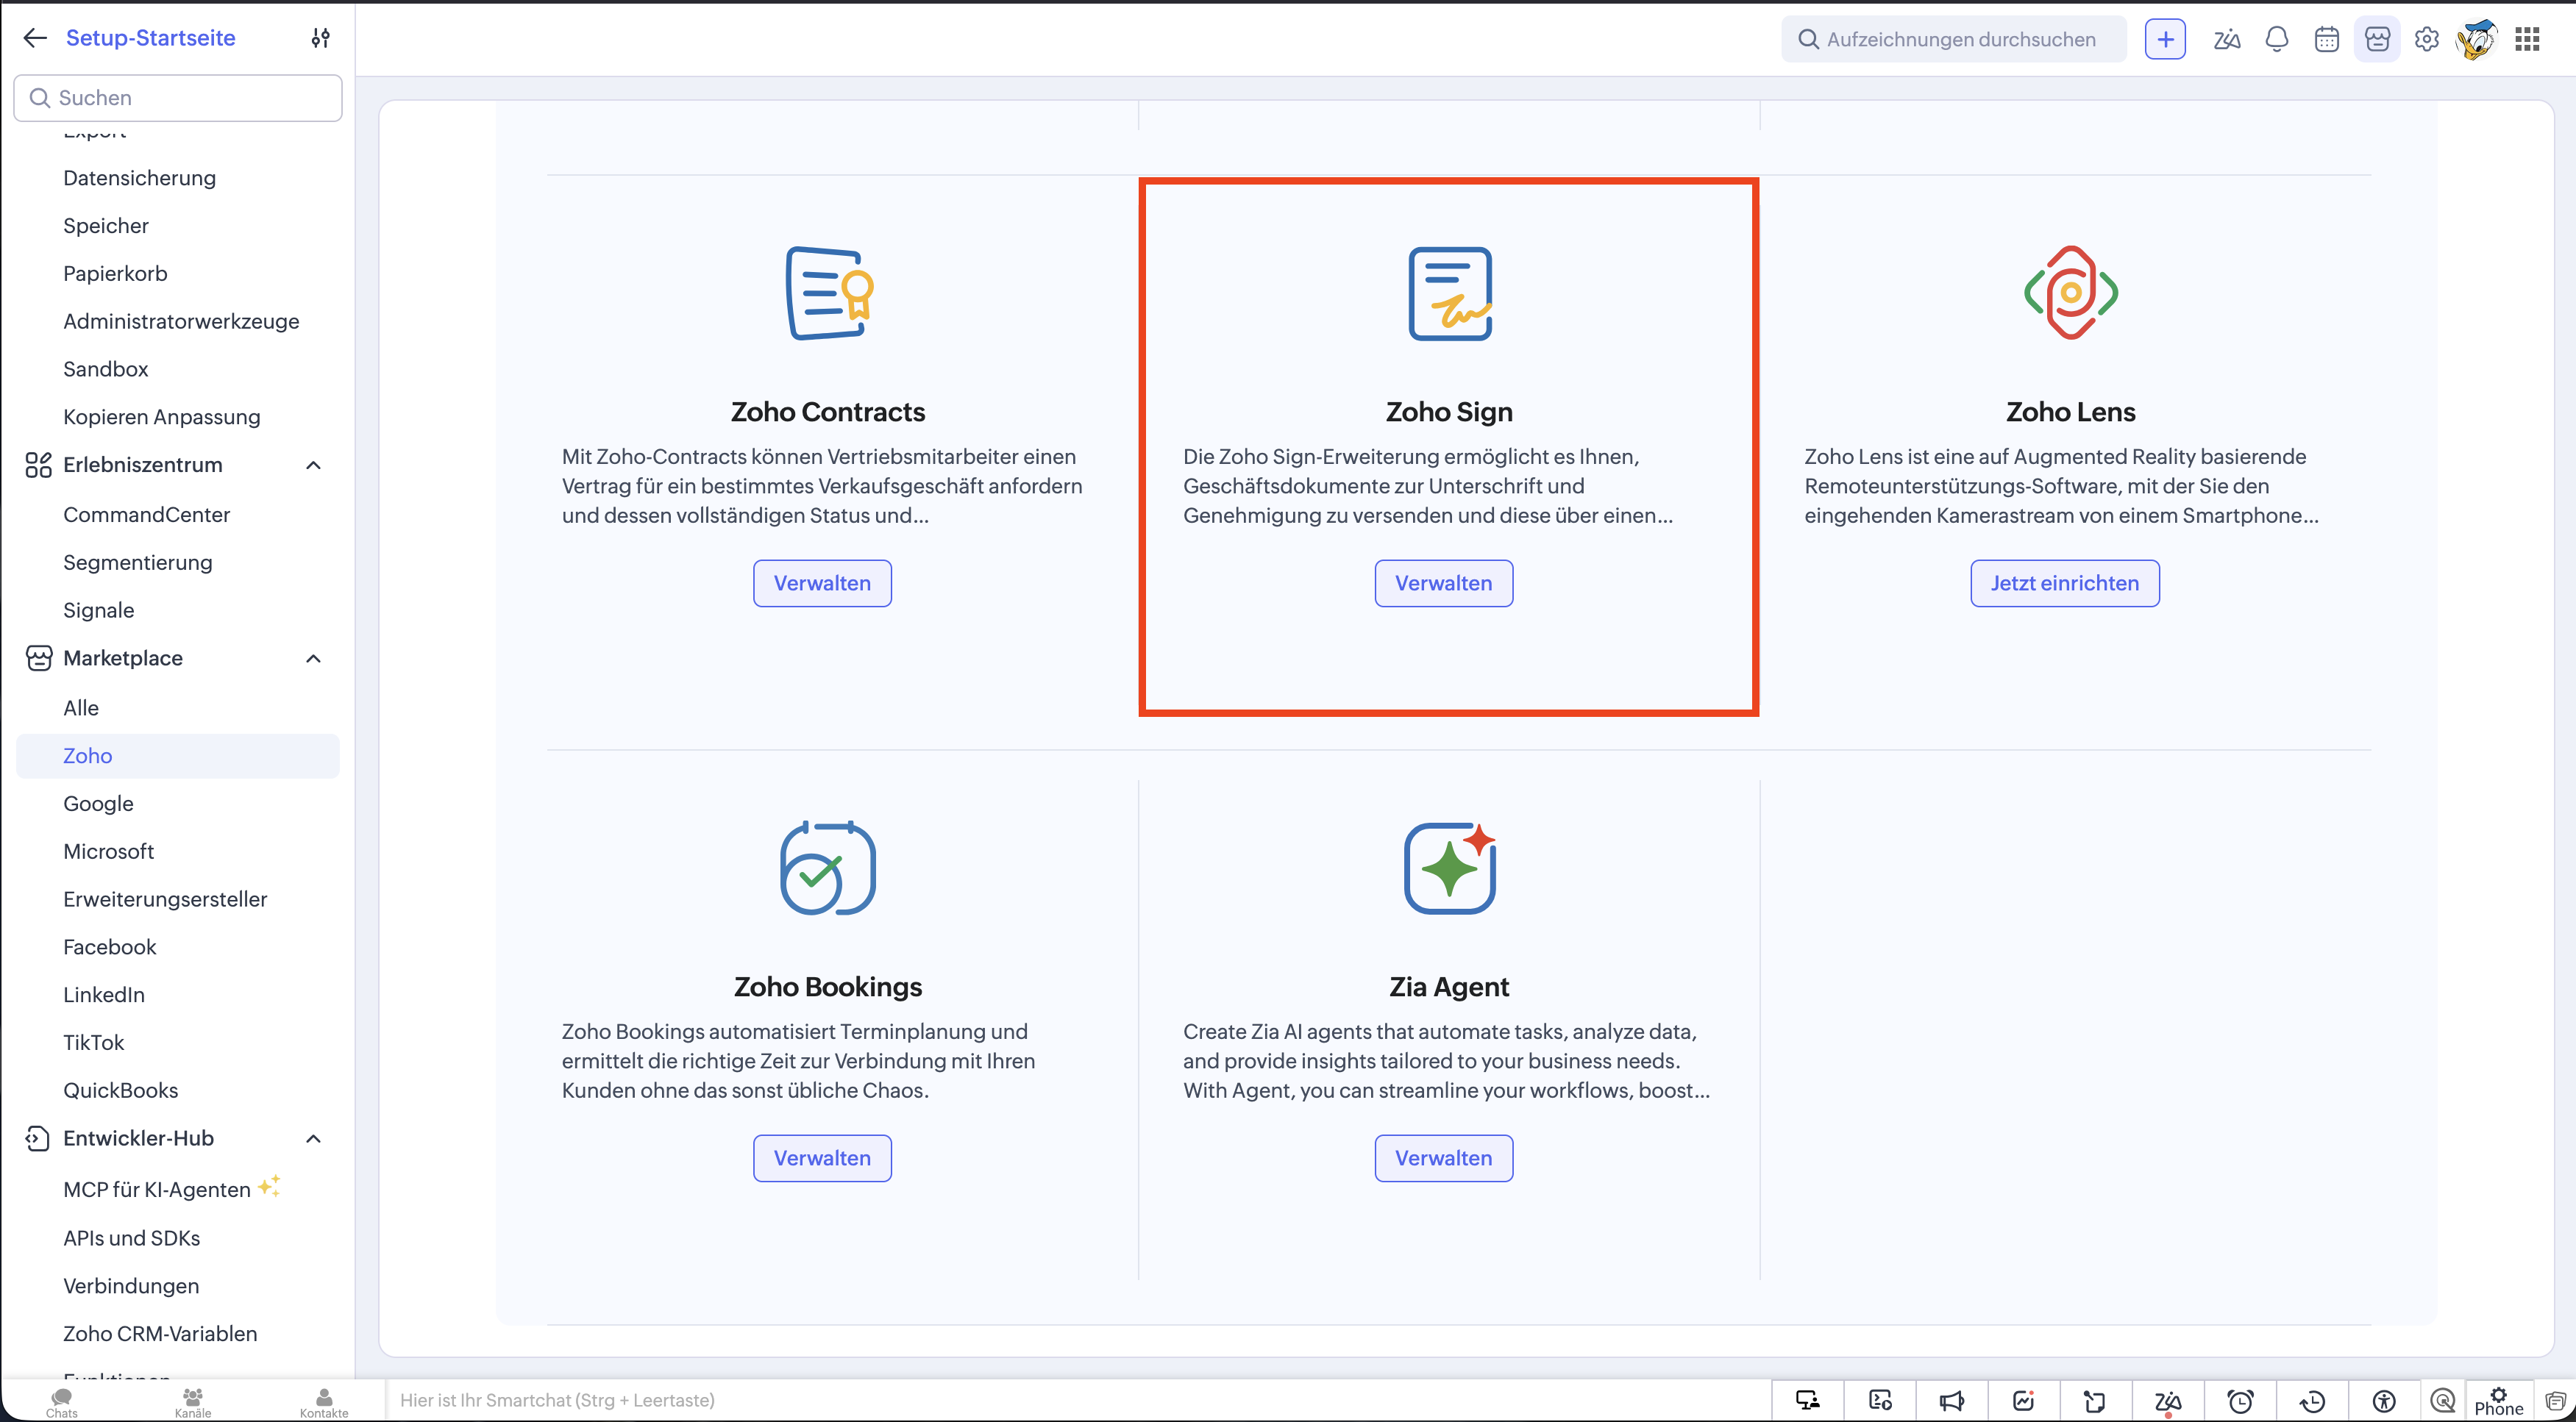The image size is (2576, 1422).
Task: Open QuickBooks in the sidebar
Action: tap(121, 1090)
